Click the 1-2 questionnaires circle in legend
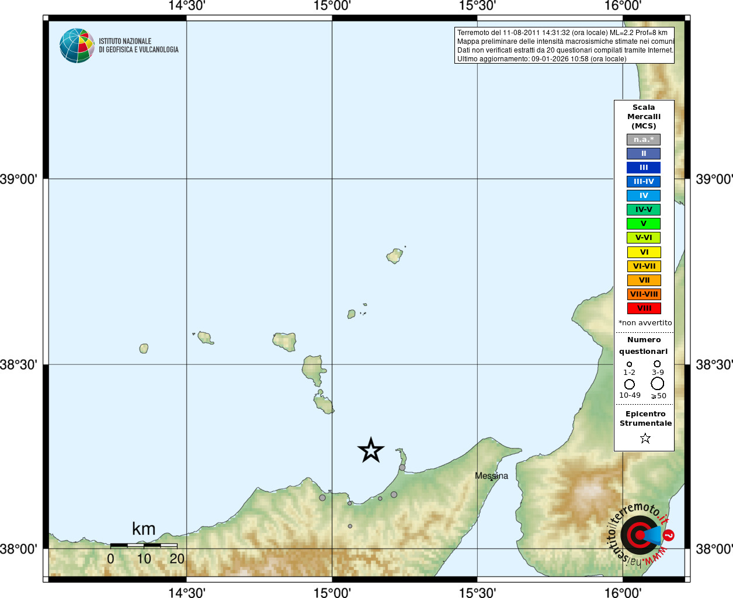Image resolution: width=733 pixels, height=598 pixels. click(x=629, y=364)
